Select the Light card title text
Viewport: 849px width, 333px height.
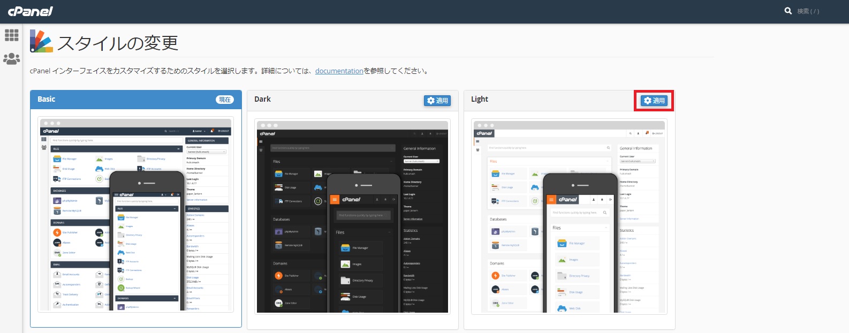tap(480, 99)
